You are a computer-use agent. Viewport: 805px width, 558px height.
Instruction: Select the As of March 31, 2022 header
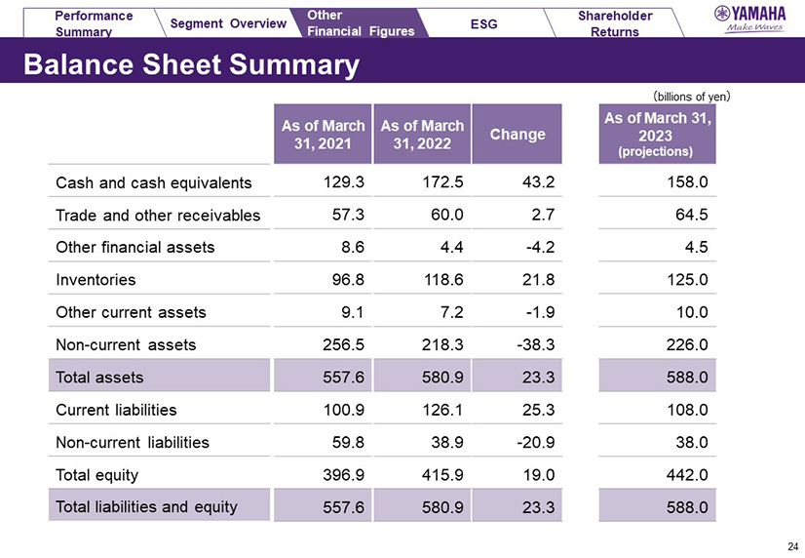tap(422, 134)
